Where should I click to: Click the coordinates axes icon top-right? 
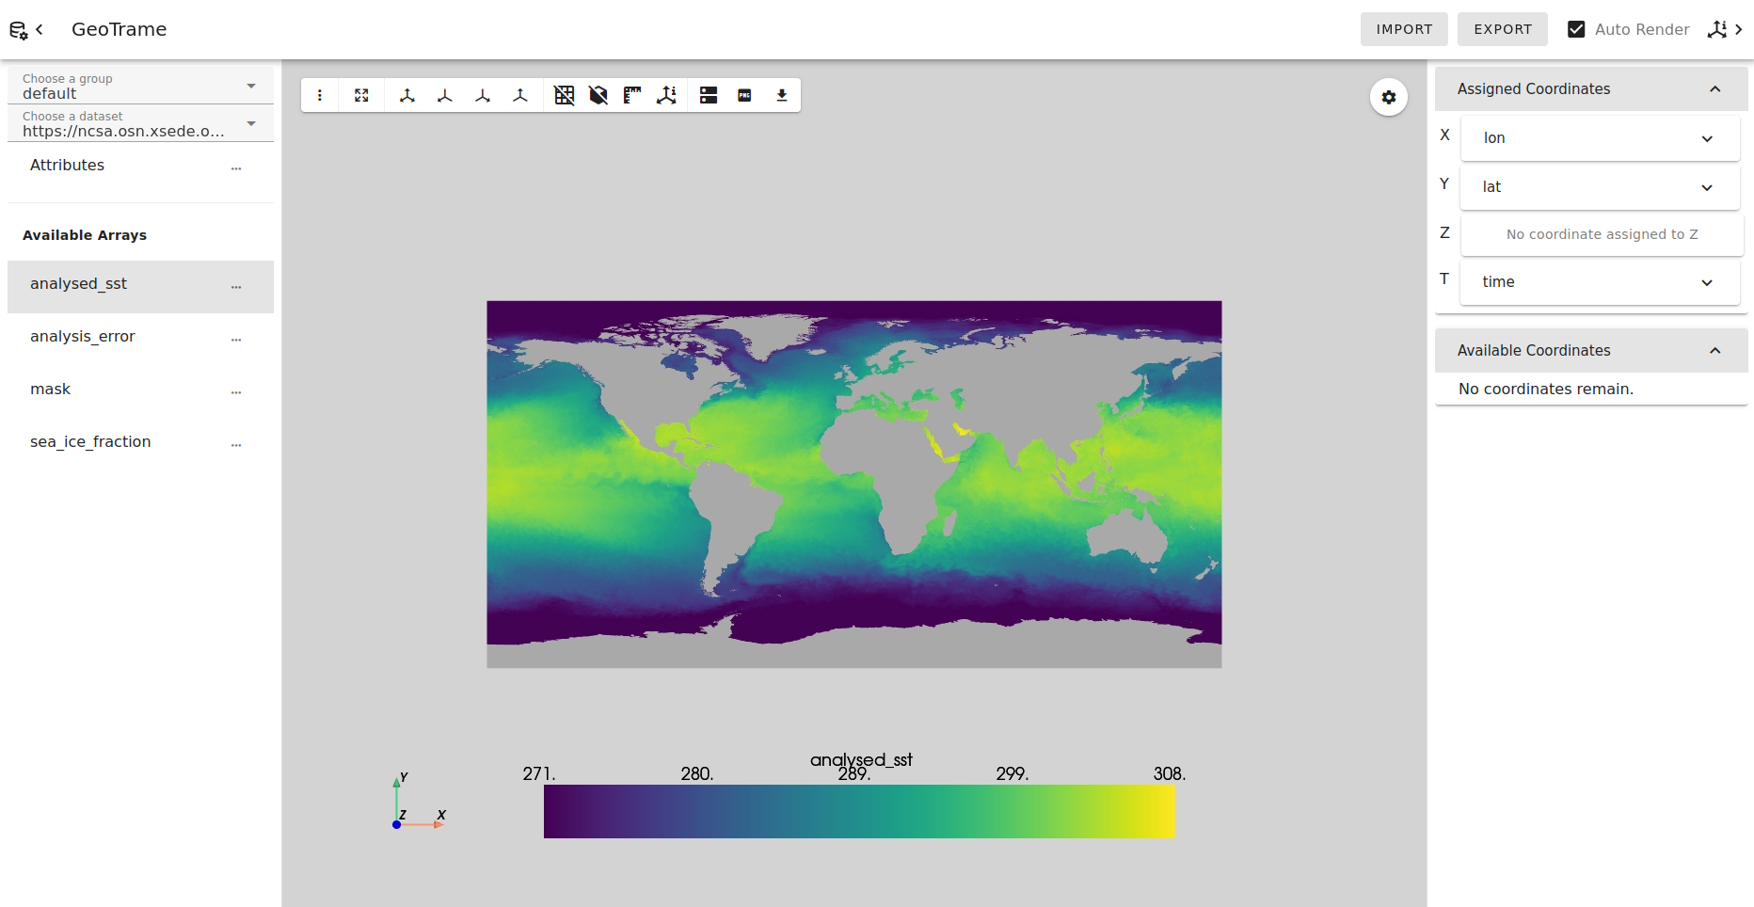point(1717,29)
